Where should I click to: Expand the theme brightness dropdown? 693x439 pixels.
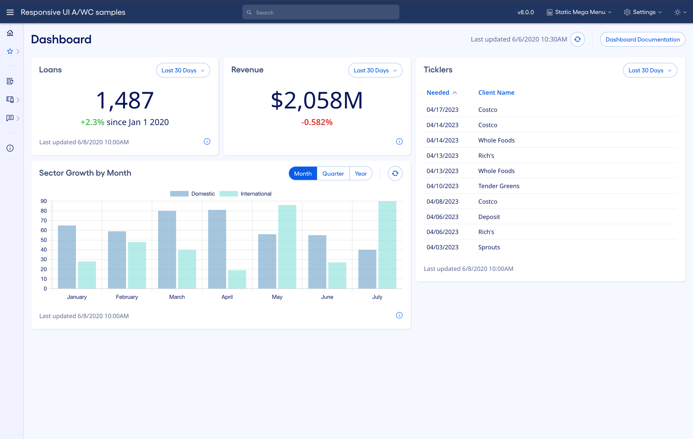pyautogui.click(x=680, y=12)
